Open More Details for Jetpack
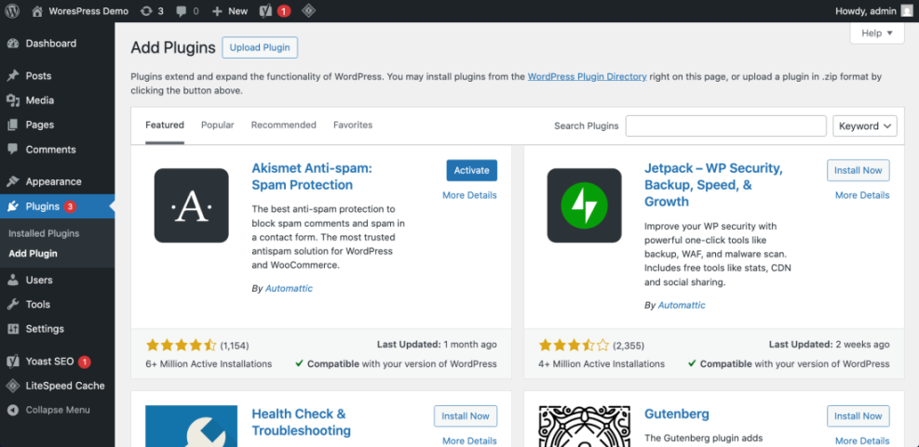This screenshot has height=447, width=919. [x=862, y=195]
